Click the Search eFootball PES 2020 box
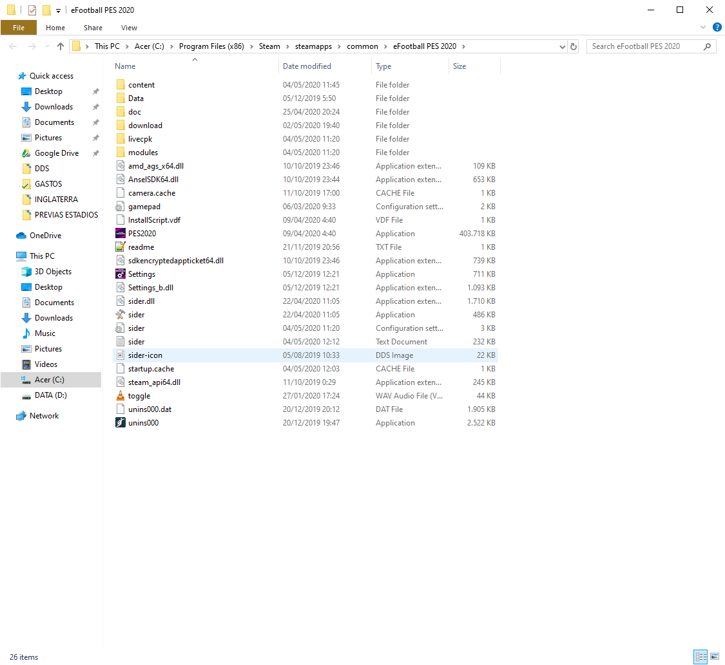This screenshot has height=665, width=725. [651, 46]
